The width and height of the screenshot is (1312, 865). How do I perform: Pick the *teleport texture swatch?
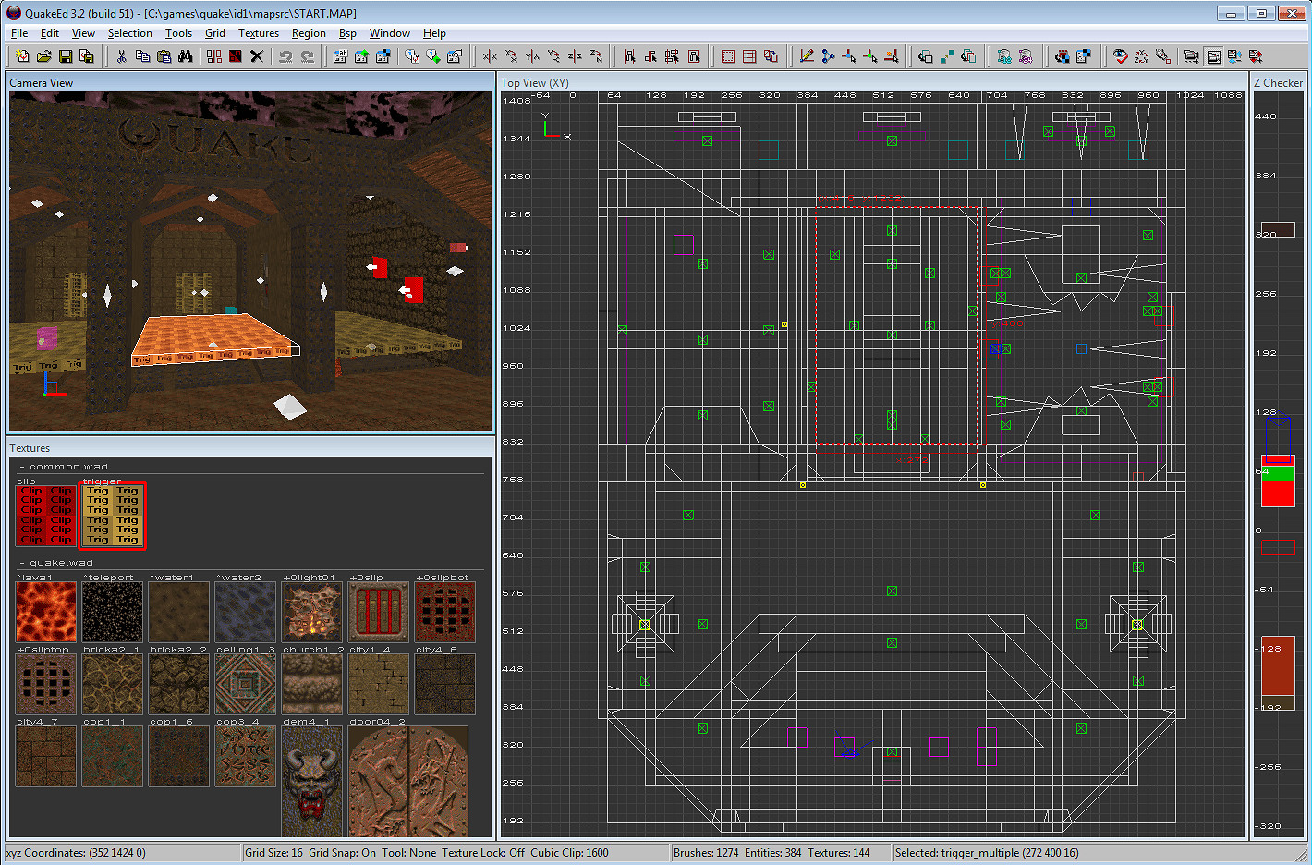pyautogui.click(x=113, y=612)
